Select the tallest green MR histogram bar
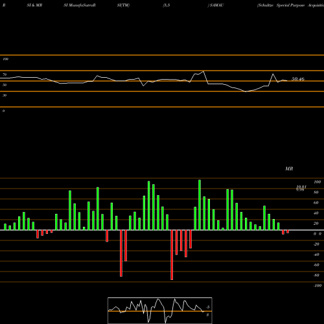The width and height of the screenshot is (324, 324). coord(200,205)
